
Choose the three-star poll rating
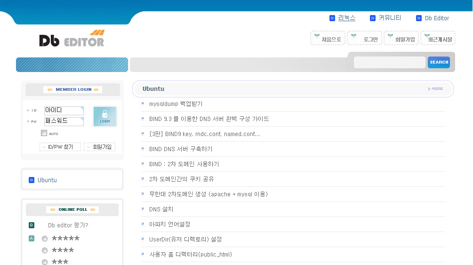(45, 262)
